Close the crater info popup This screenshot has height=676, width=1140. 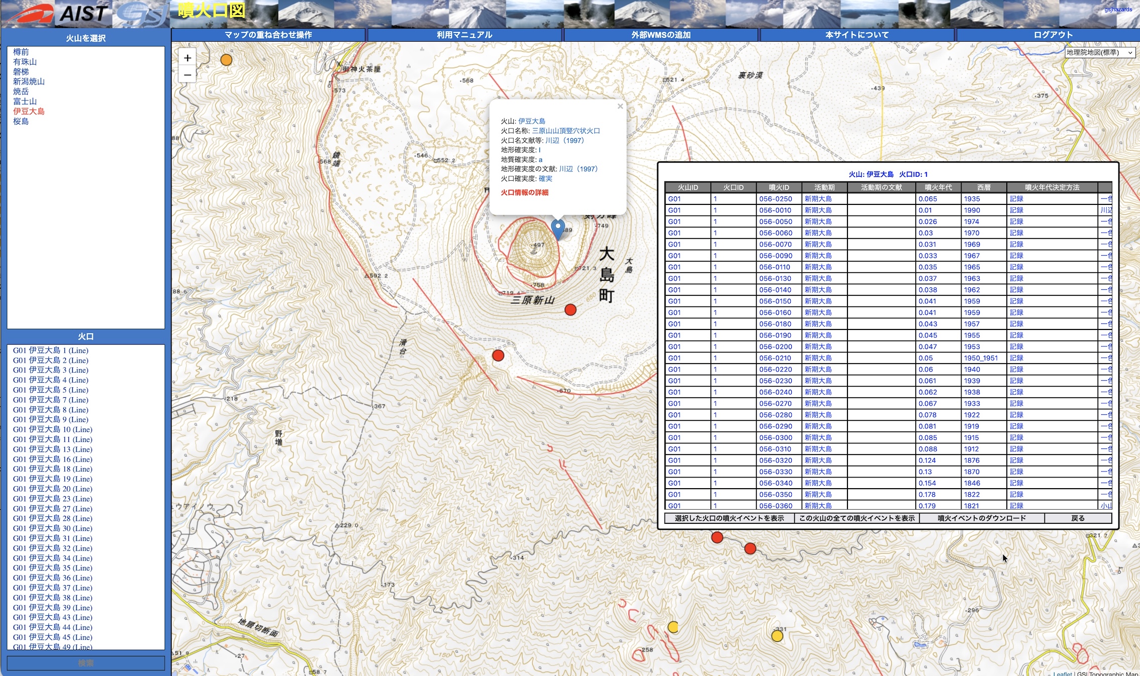tap(620, 106)
